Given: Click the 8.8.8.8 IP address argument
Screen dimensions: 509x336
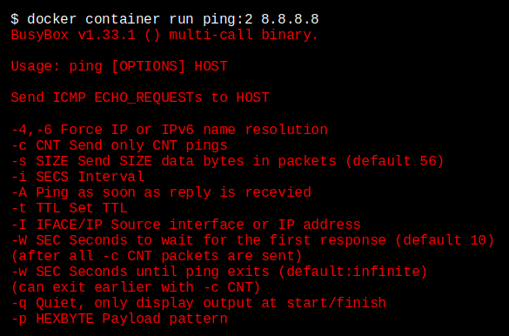Looking at the screenshot, I should click(290, 19).
